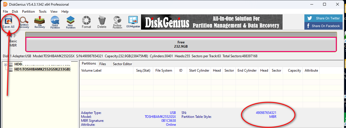Click the ID column header
This screenshot has width=346, height=128.
click(x=181, y=70)
